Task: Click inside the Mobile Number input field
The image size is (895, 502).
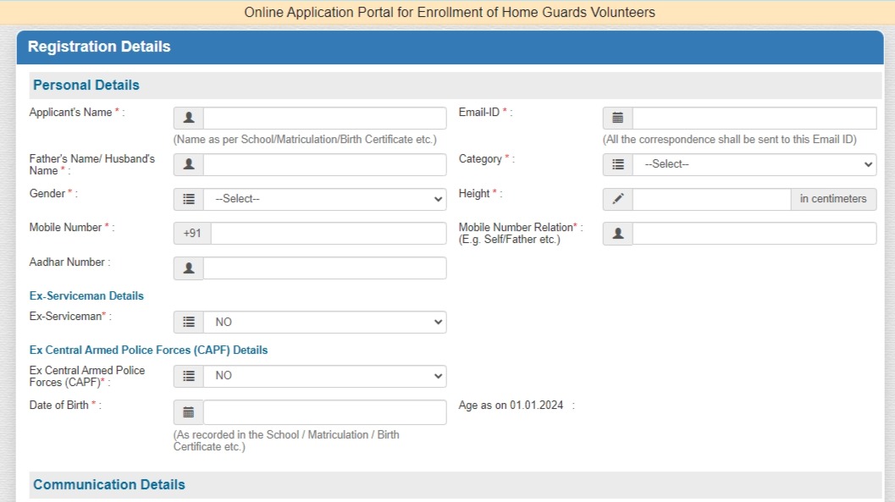Action: pyautogui.click(x=330, y=233)
